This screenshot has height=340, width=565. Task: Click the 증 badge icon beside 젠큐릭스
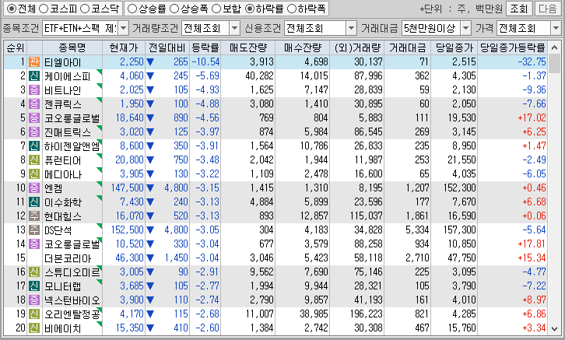click(34, 104)
